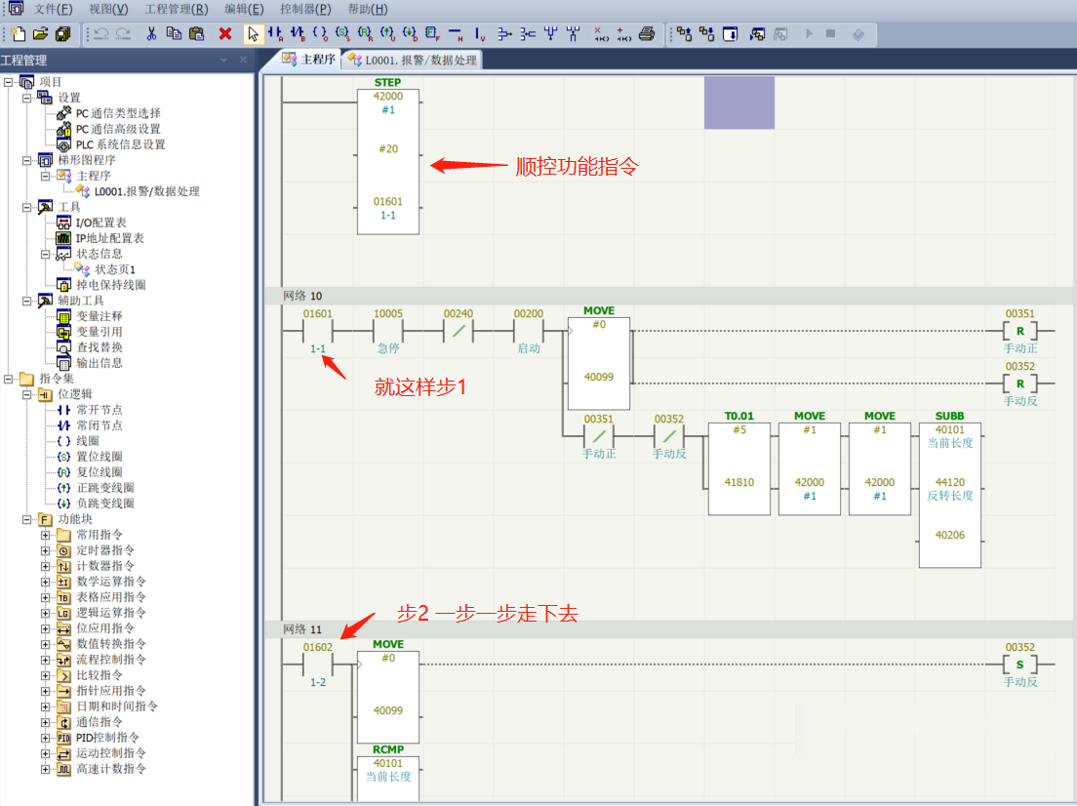The width and height of the screenshot is (1077, 806).
Task: Collapse the 辅助工具 tree node
Action: tap(26, 301)
